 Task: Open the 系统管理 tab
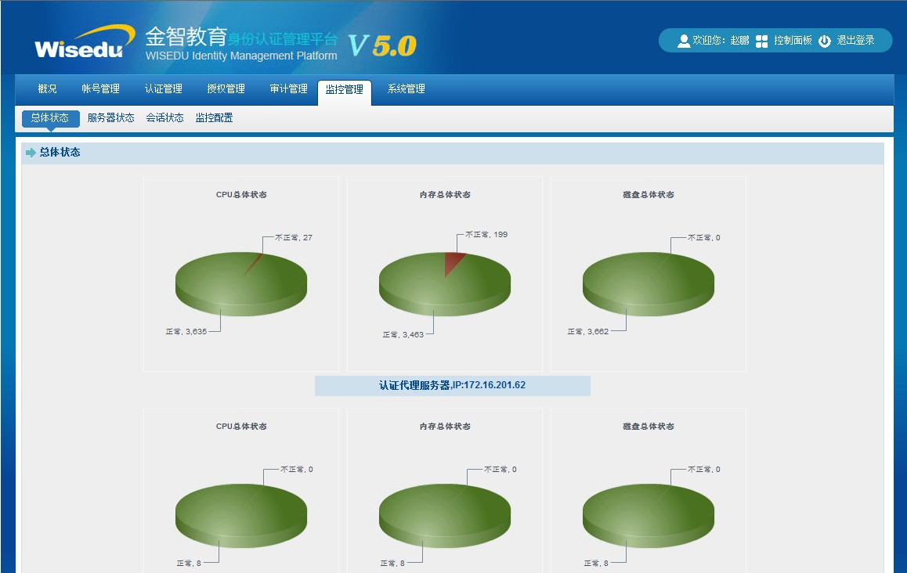click(407, 89)
